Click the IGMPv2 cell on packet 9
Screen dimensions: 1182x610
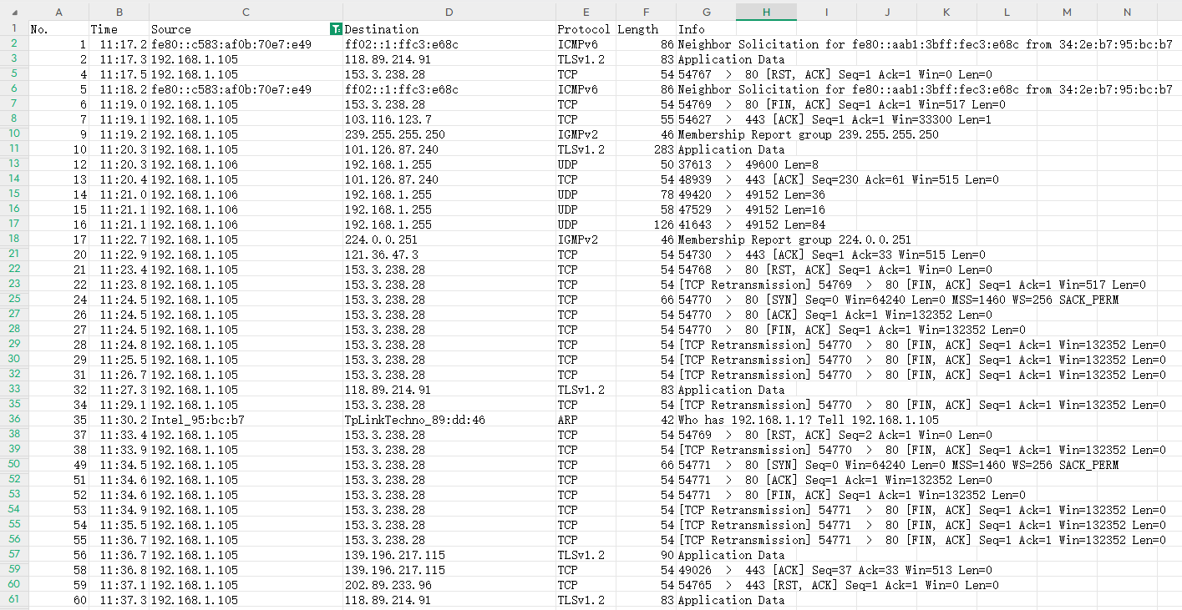click(x=584, y=134)
